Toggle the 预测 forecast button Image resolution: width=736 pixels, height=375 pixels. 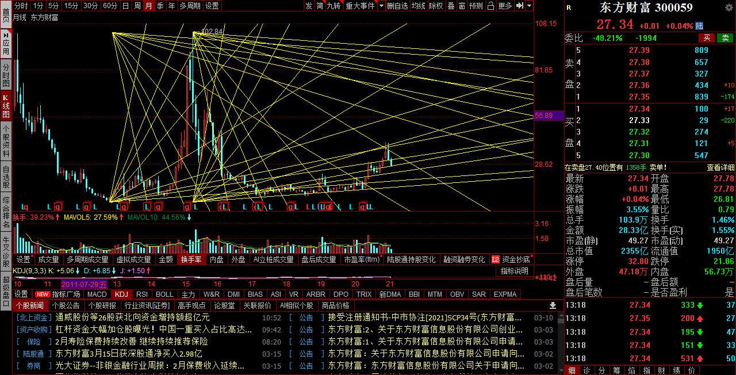click(476, 6)
